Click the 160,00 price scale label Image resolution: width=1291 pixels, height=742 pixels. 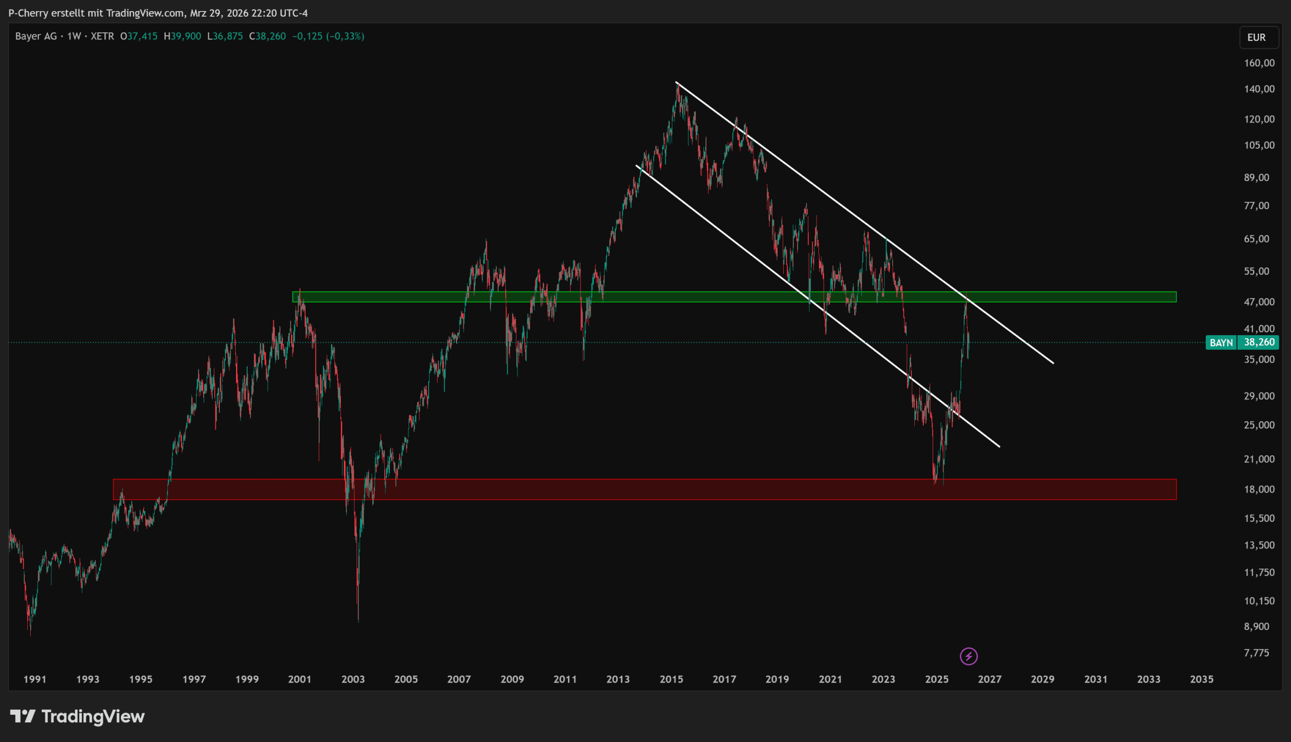point(1259,63)
